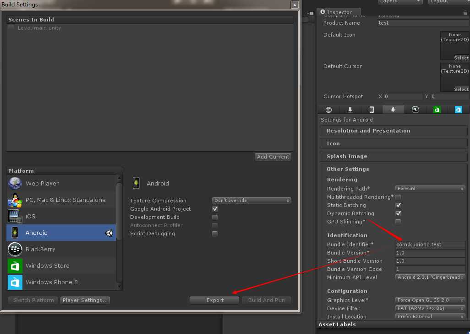Click the Add Current button
Viewport: 470px width, 334px height.
pos(273,157)
